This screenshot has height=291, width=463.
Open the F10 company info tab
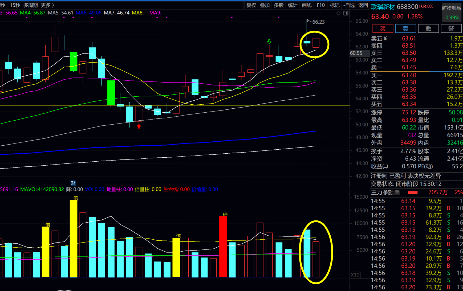point(320,5)
